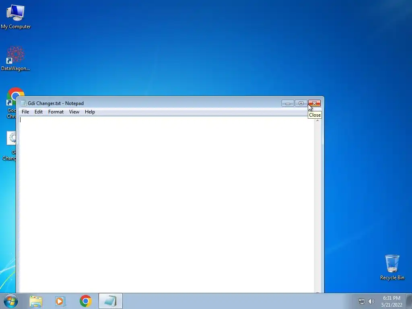
Task: Select the DataWagon desktop shortcut
Action: click(x=15, y=59)
